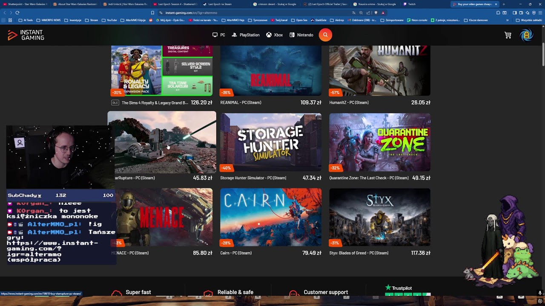The width and height of the screenshot is (545, 306).
Task: Open The Sims 4 Royalty & Legacy link
Action: point(155,102)
